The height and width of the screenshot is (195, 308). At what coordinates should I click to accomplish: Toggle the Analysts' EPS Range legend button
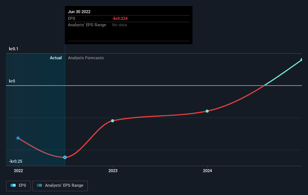[60, 186]
